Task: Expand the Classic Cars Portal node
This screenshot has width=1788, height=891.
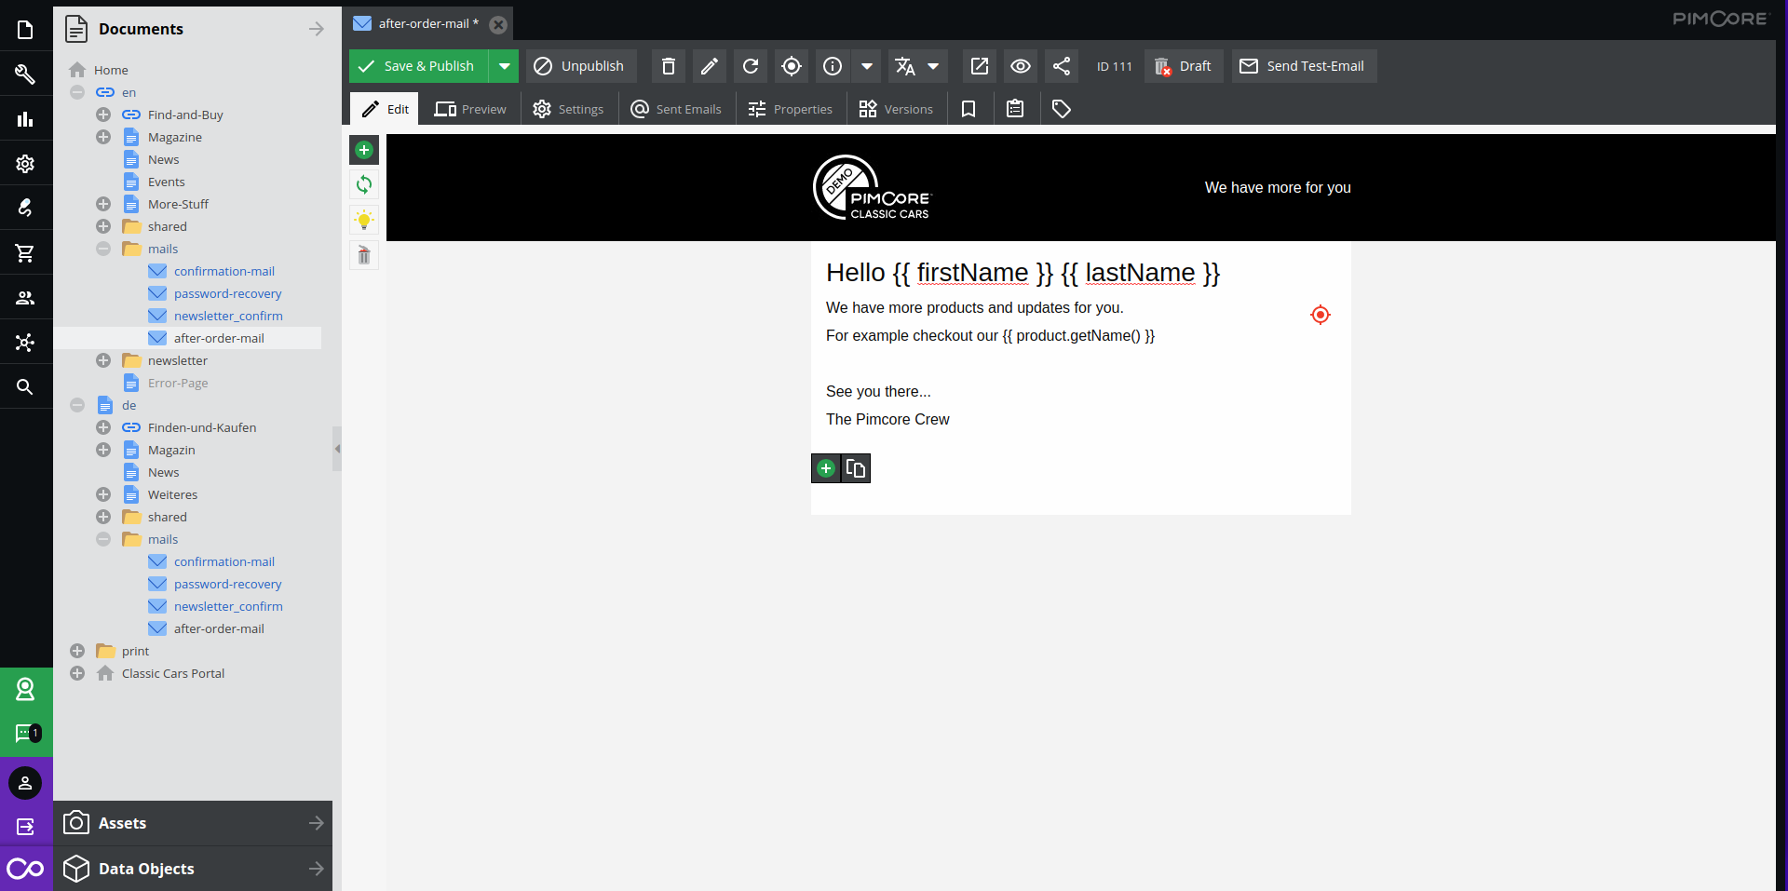Action: 77,673
